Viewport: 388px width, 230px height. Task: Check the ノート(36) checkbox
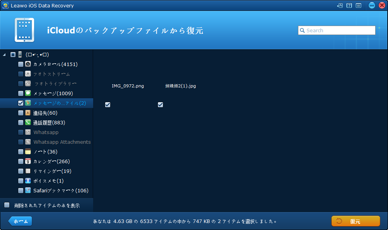click(21, 152)
